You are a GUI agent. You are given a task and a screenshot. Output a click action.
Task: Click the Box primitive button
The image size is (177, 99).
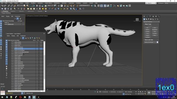[147, 28]
